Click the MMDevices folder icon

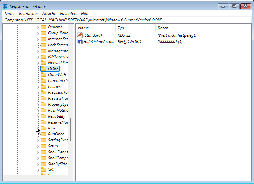tap(44, 57)
